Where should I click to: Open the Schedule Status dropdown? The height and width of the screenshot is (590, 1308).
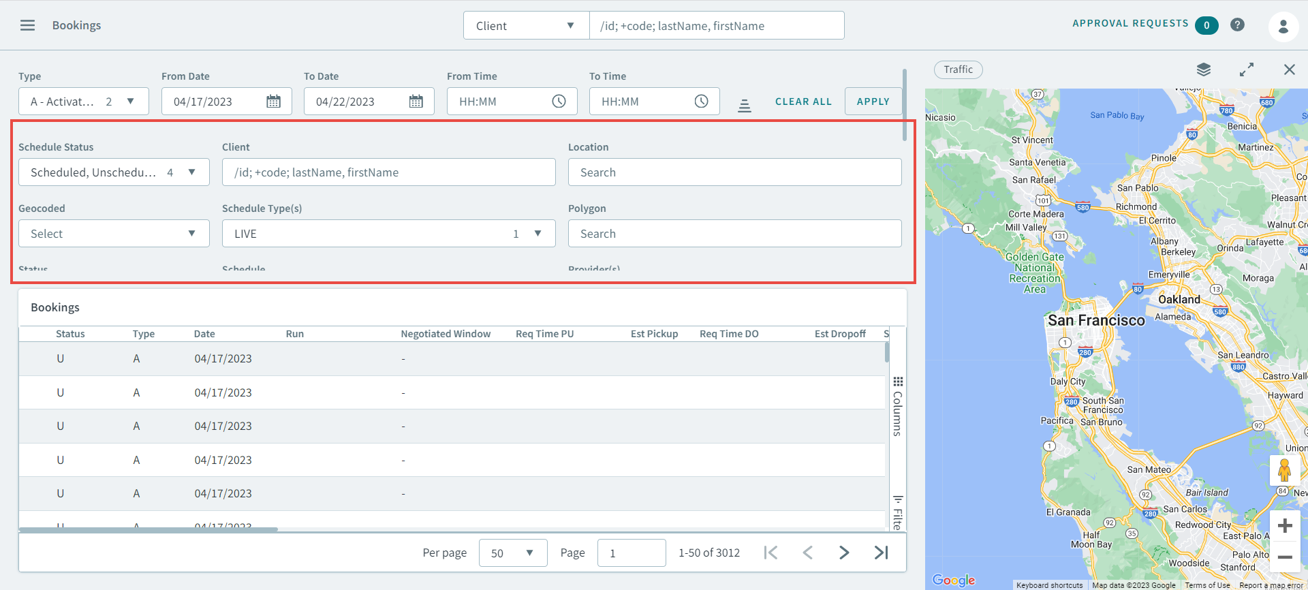(x=114, y=172)
